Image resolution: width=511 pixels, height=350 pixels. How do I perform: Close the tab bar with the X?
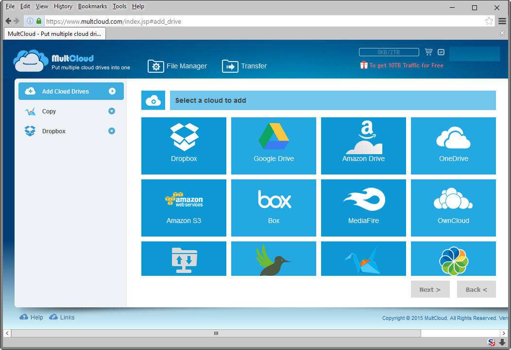pos(502,33)
